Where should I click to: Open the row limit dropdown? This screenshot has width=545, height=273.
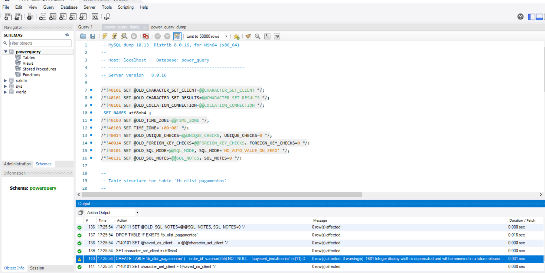pyautogui.click(x=226, y=36)
